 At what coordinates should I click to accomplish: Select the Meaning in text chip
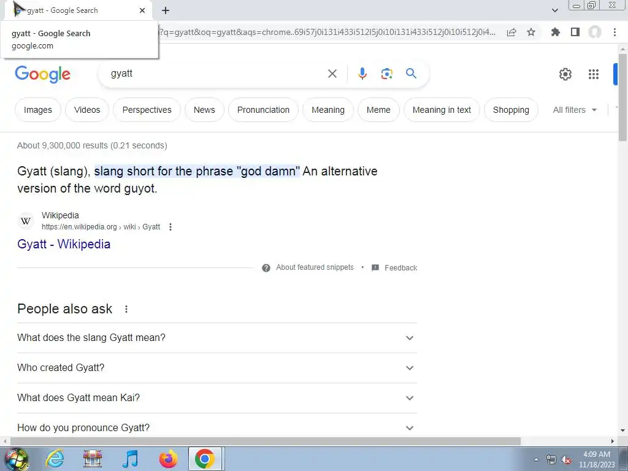[442, 110]
